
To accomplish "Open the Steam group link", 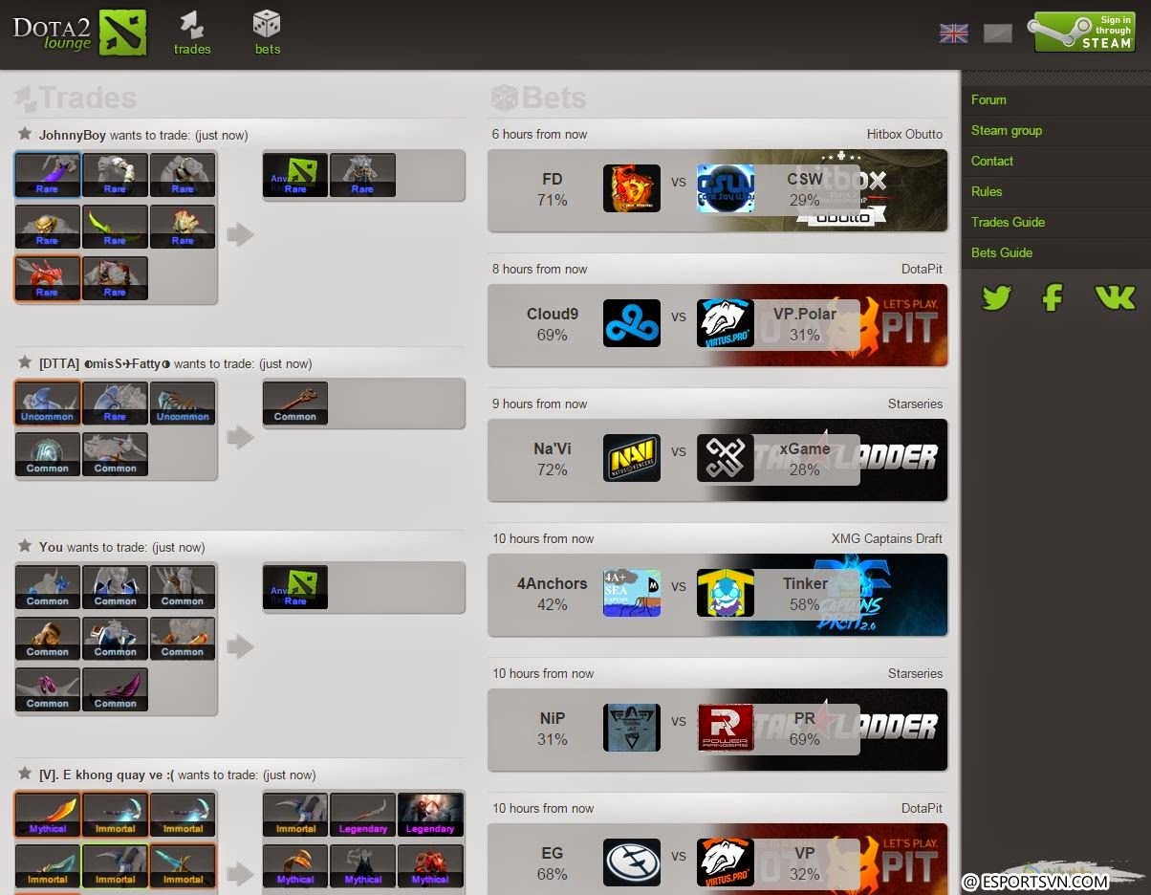I will pyautogui.click(x=1007, y=130).
